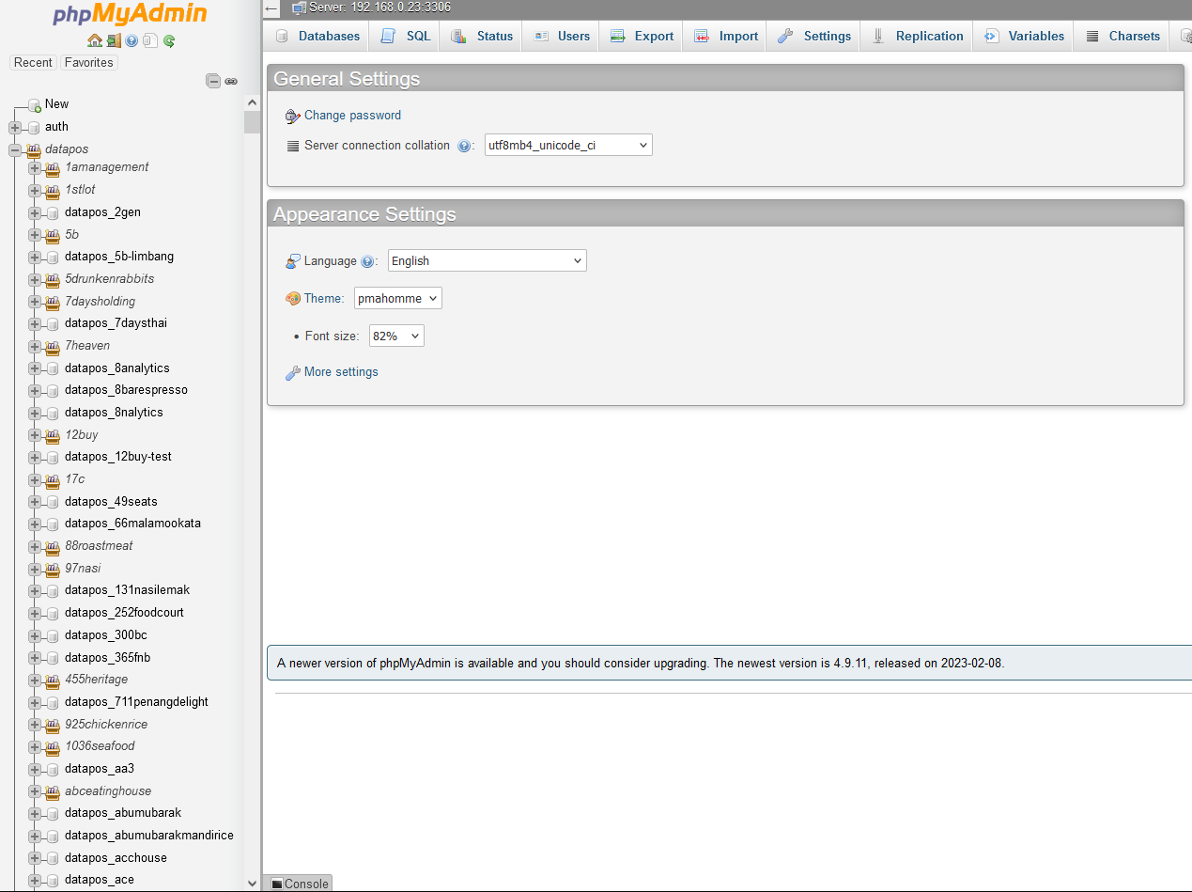Screen dimensions: 1192x892
Task: Click the left arrow hide-panel icon
Action: [271, 8]
